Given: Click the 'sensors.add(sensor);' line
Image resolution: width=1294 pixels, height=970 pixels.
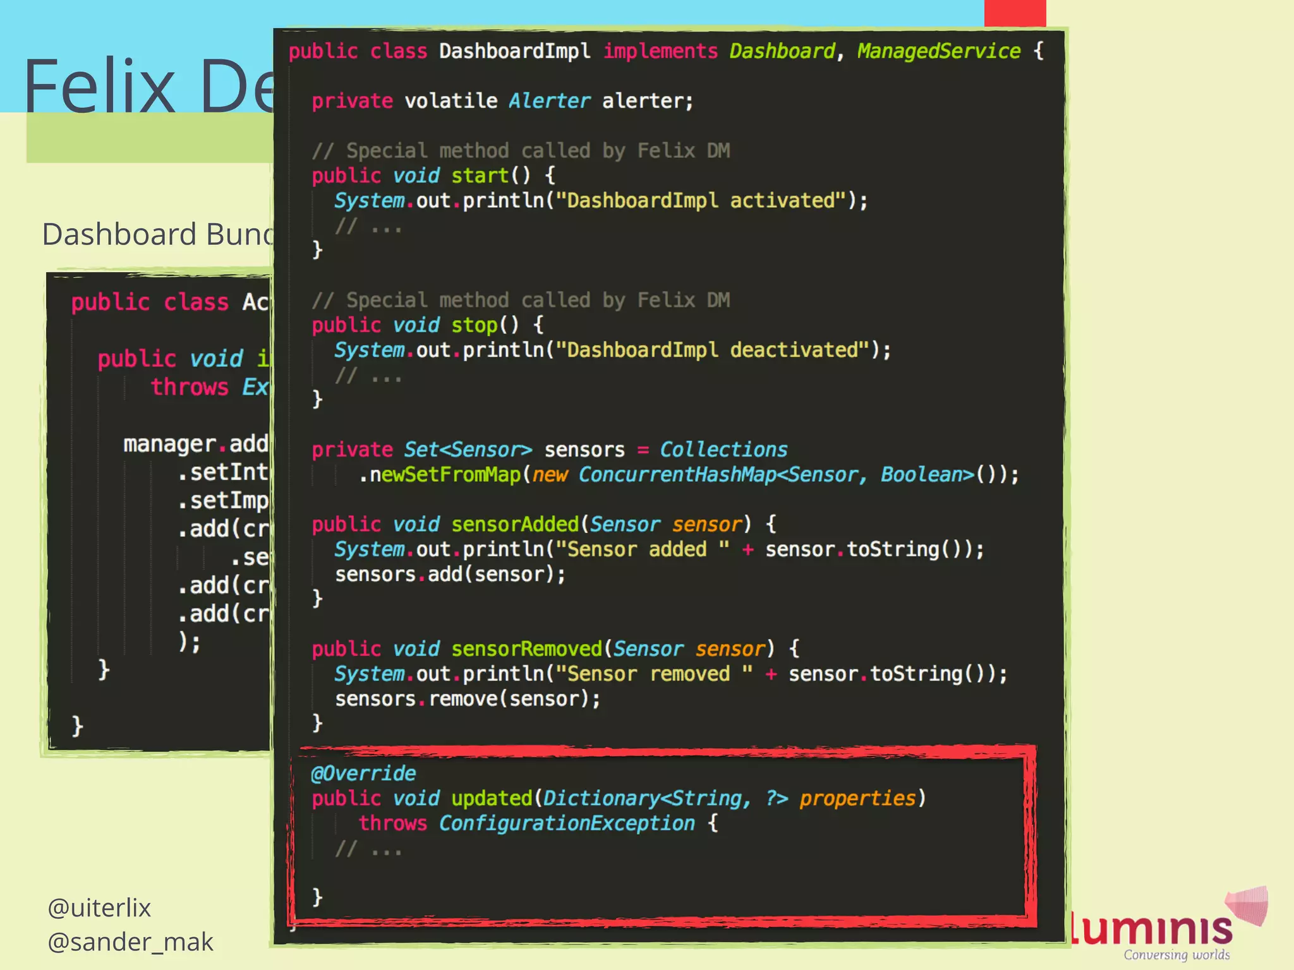Looking at the screenshot, I should pyautogui.click(x=450, y=575).
